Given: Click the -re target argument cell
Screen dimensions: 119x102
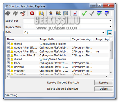Looking at the screenshot, I should (x=97, y=52).
